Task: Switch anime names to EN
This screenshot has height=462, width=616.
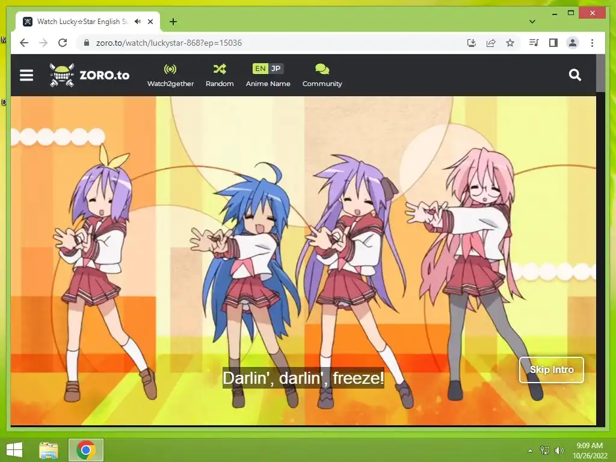Action: [x=260, y=69]
